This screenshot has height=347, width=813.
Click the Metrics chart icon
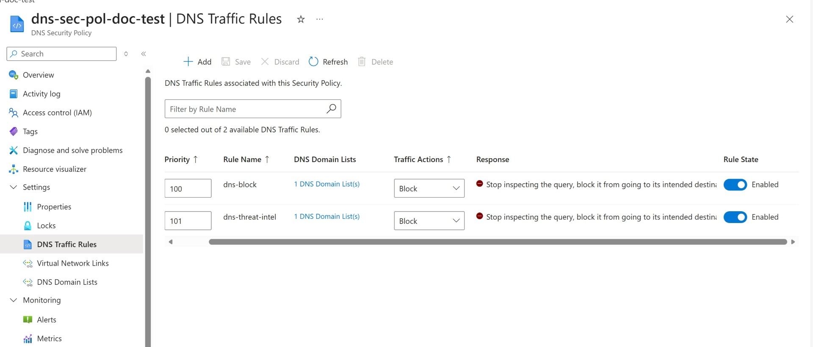coord(28,339)
